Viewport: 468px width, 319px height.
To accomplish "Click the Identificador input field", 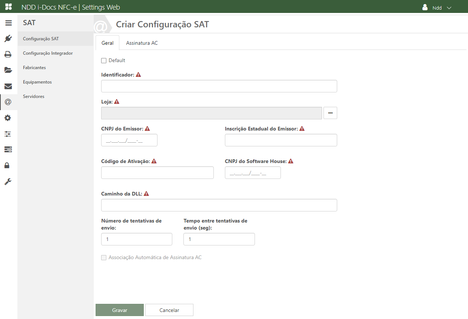I will (x=219, y=86).
